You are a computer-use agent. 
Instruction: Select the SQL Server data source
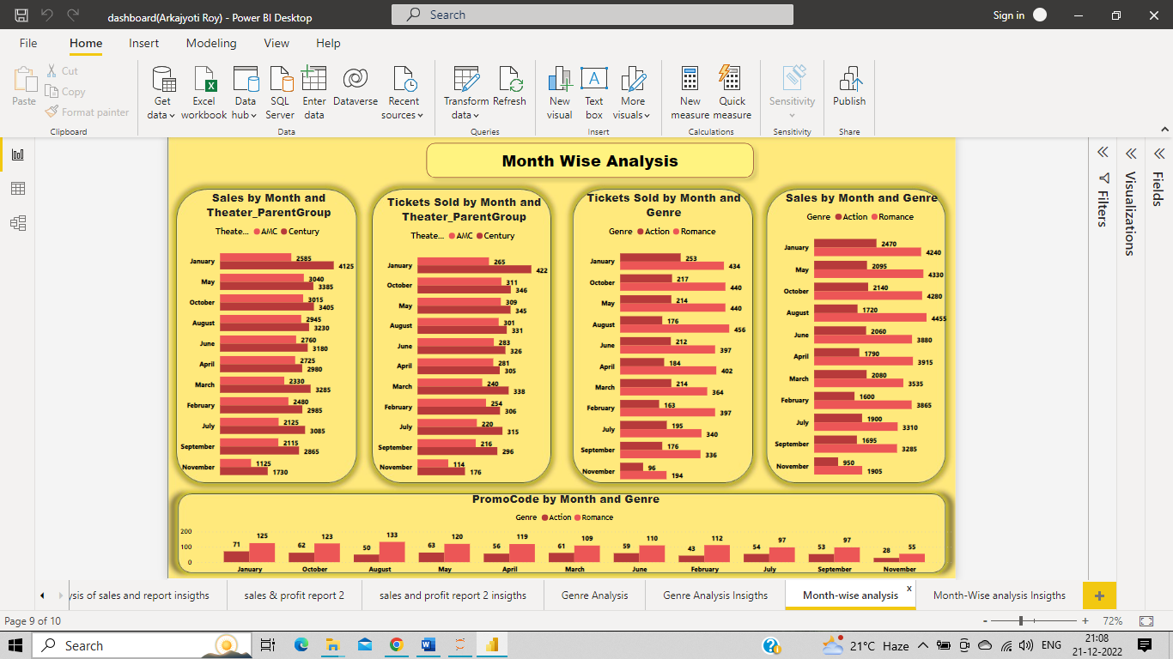tap(279, 90)
